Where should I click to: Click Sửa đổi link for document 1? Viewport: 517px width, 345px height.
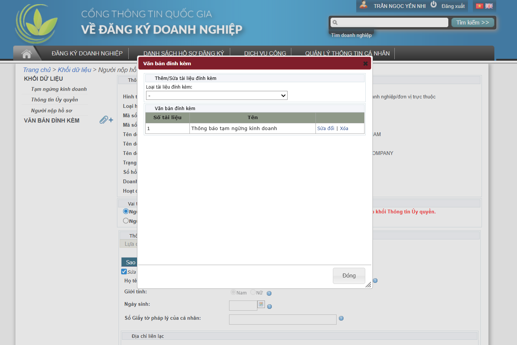point(325,129)
